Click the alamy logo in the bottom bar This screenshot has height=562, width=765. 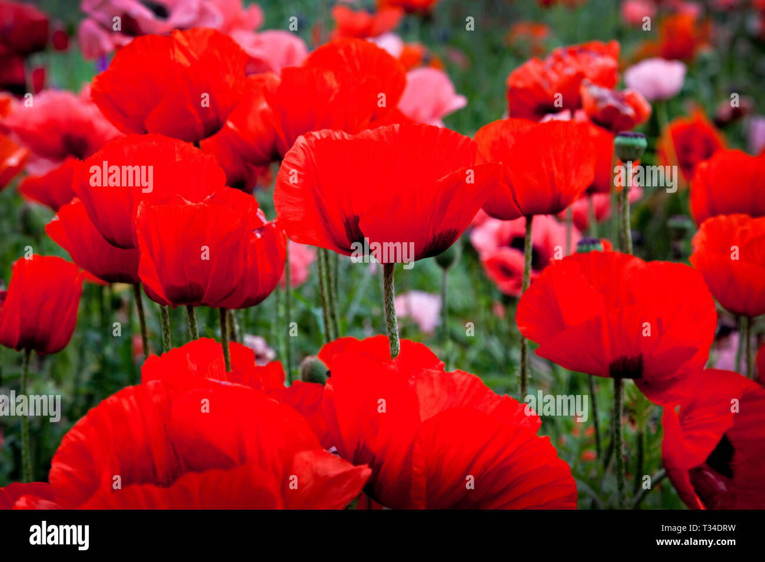point(59,536)
